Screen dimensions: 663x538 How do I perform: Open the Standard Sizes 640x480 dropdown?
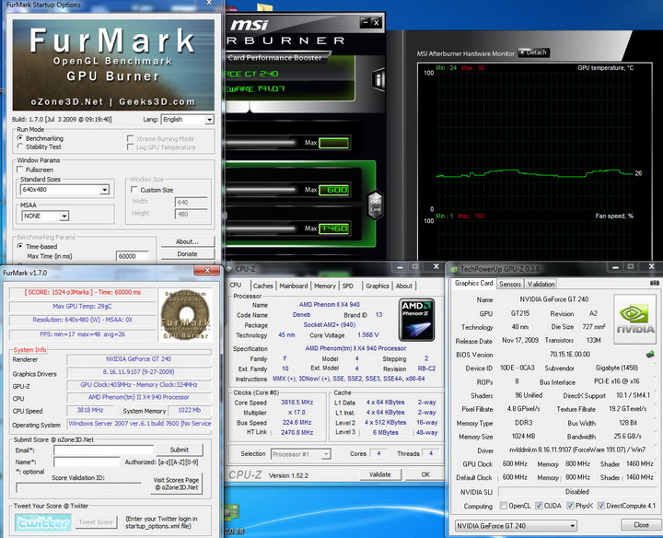64,190
